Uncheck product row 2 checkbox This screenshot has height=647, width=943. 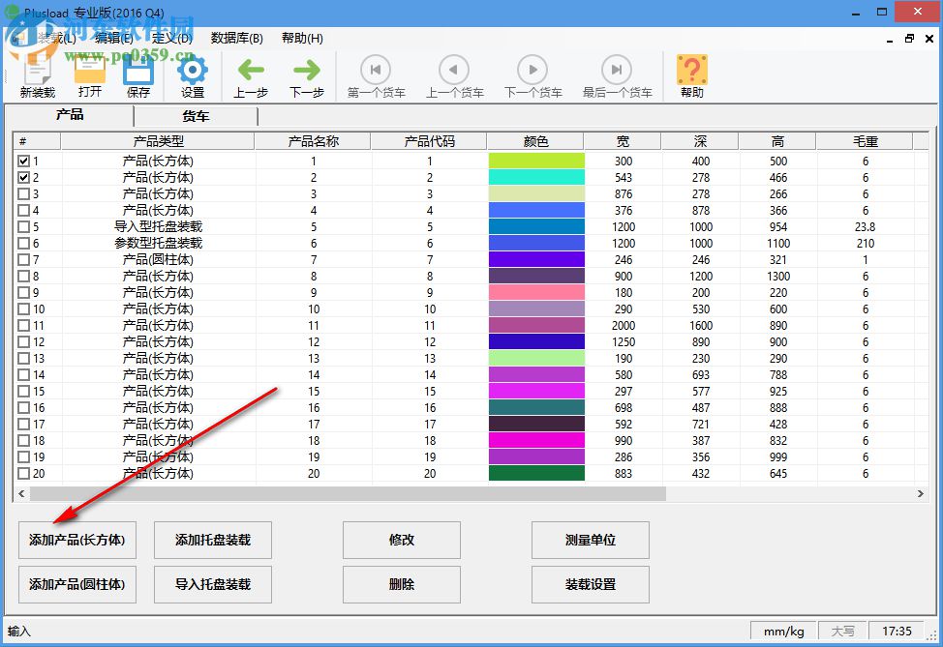click(x=22, y=176)
